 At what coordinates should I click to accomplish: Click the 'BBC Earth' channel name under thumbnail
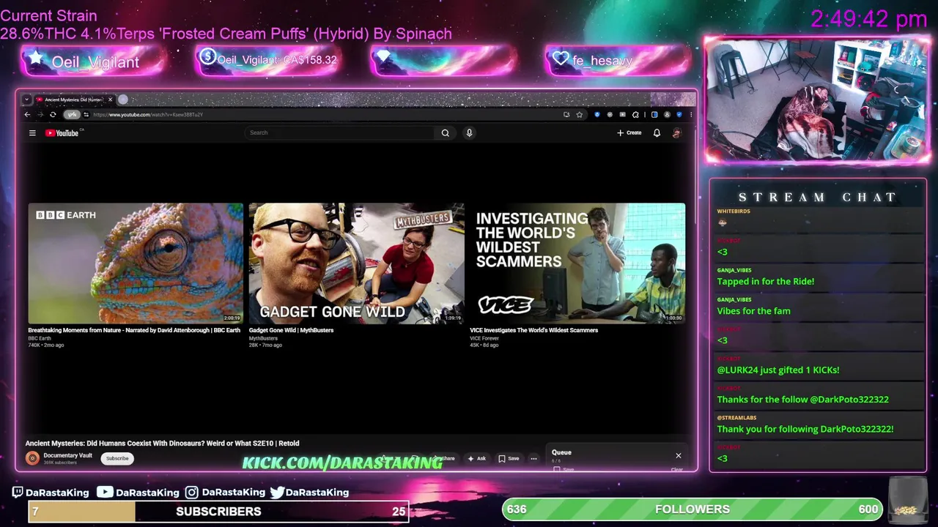coord(40,338)
